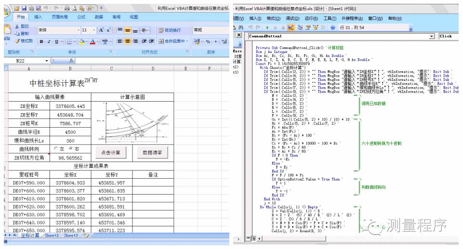Viewport: 463px width, 249px height.
Task: Switch to the 插入 (Insert) ribbon tab
Action: tap(38, 17)
